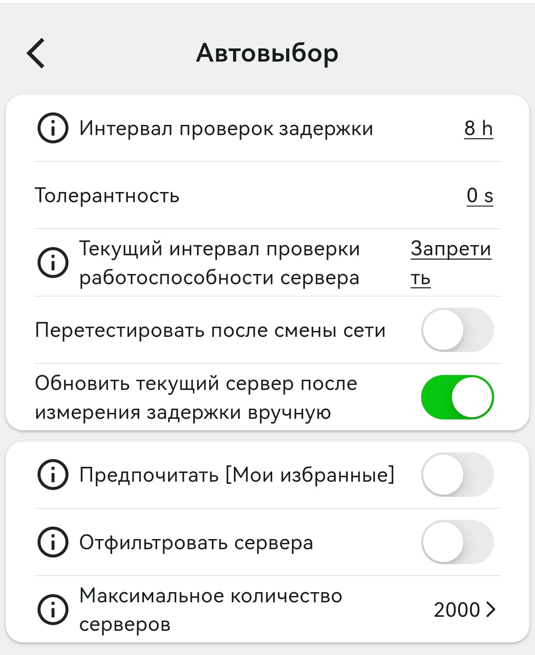Tap the Автовыбор screen title
535x655 pixels.
pos(267,53)
